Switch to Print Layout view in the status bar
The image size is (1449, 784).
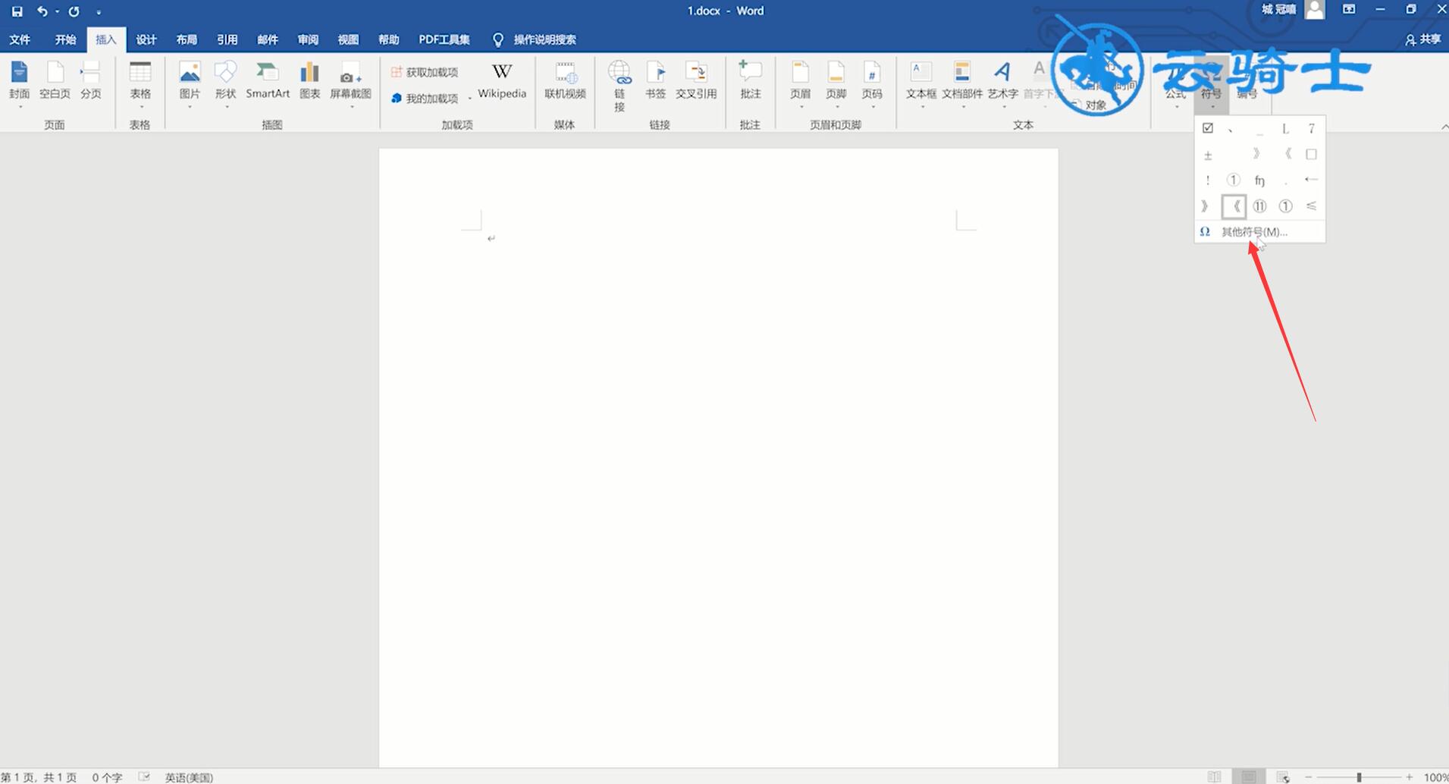tap(1249, 776)
